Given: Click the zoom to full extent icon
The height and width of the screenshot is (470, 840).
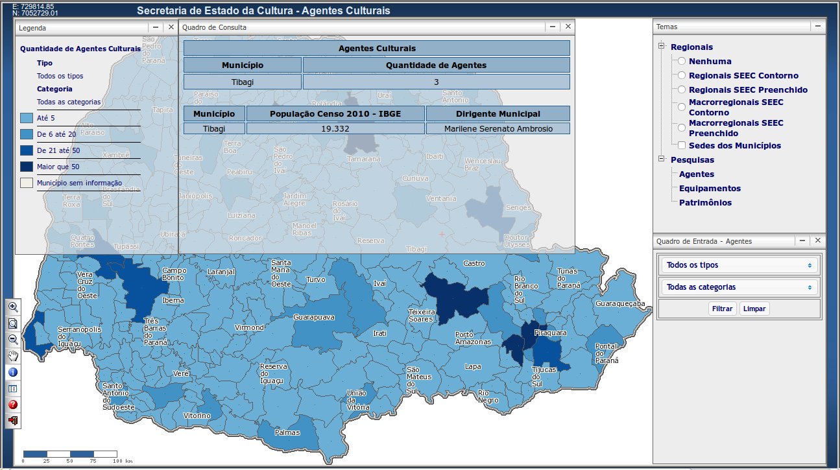Looking at the screenshot, I should 13,323.
